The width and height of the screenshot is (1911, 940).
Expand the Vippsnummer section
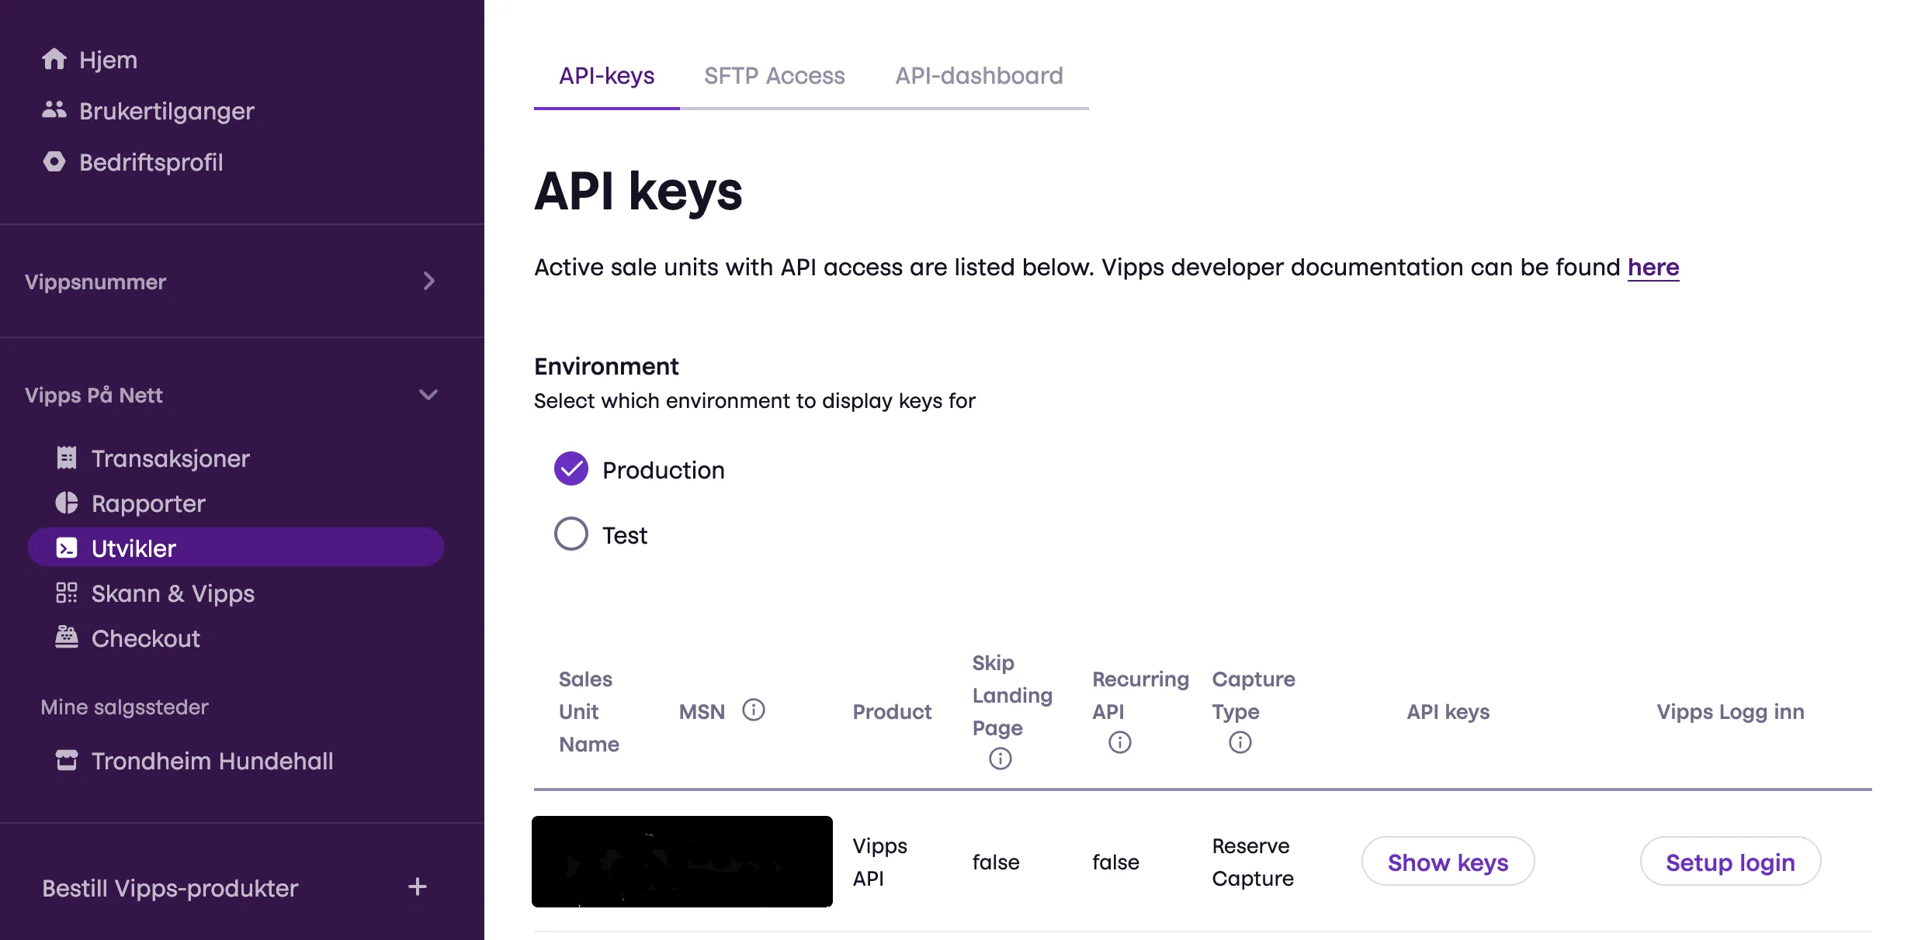(x=429, y=281)
